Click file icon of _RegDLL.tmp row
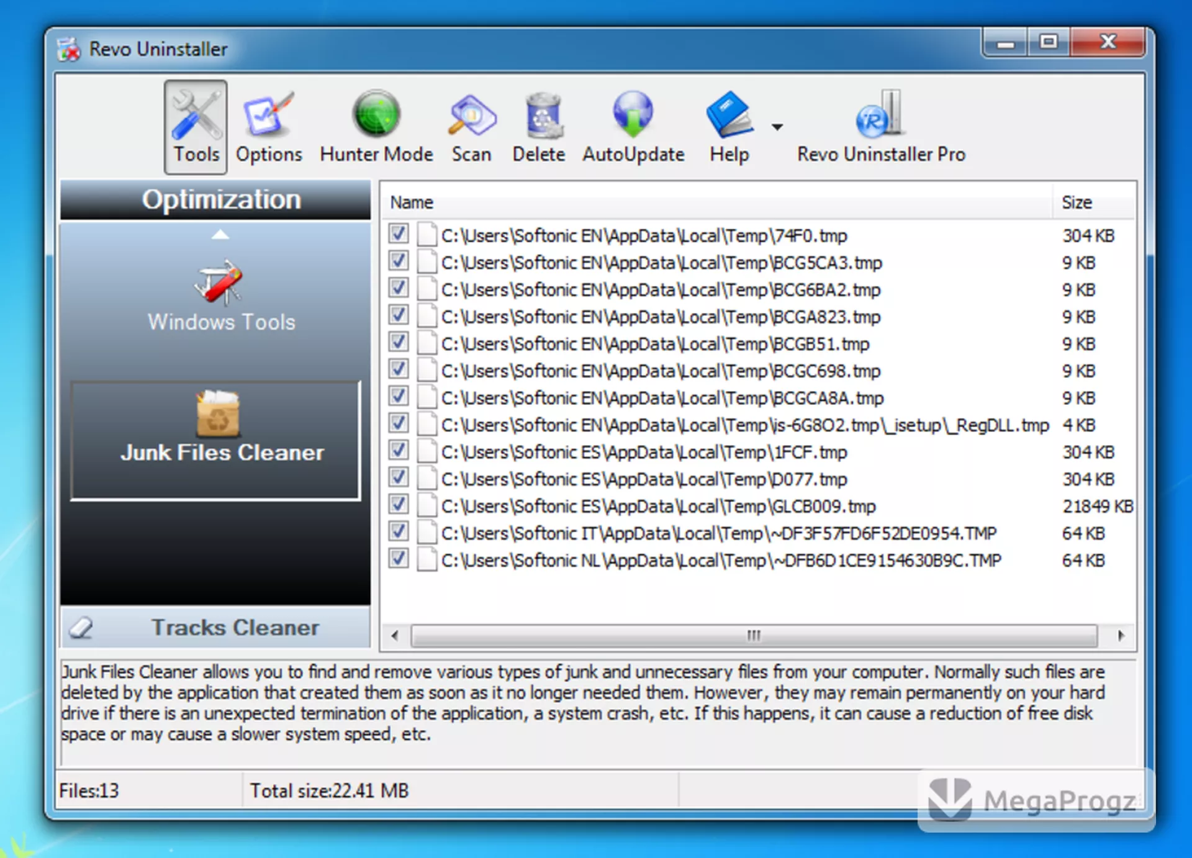This screenshot has height=858, width=1192. click(427, 425)
